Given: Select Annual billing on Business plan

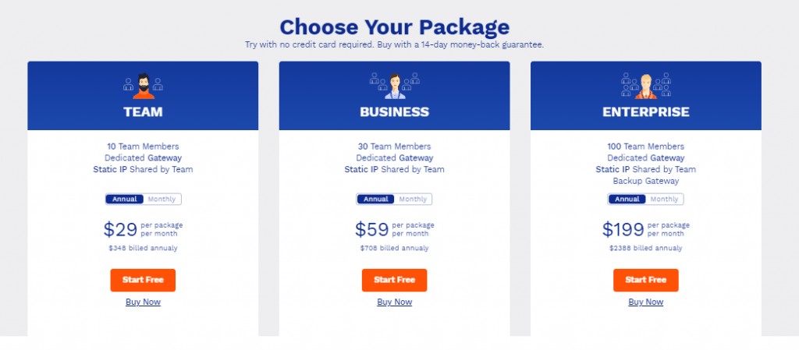Looking at the screenshot, I should click(x=376, y=199).
